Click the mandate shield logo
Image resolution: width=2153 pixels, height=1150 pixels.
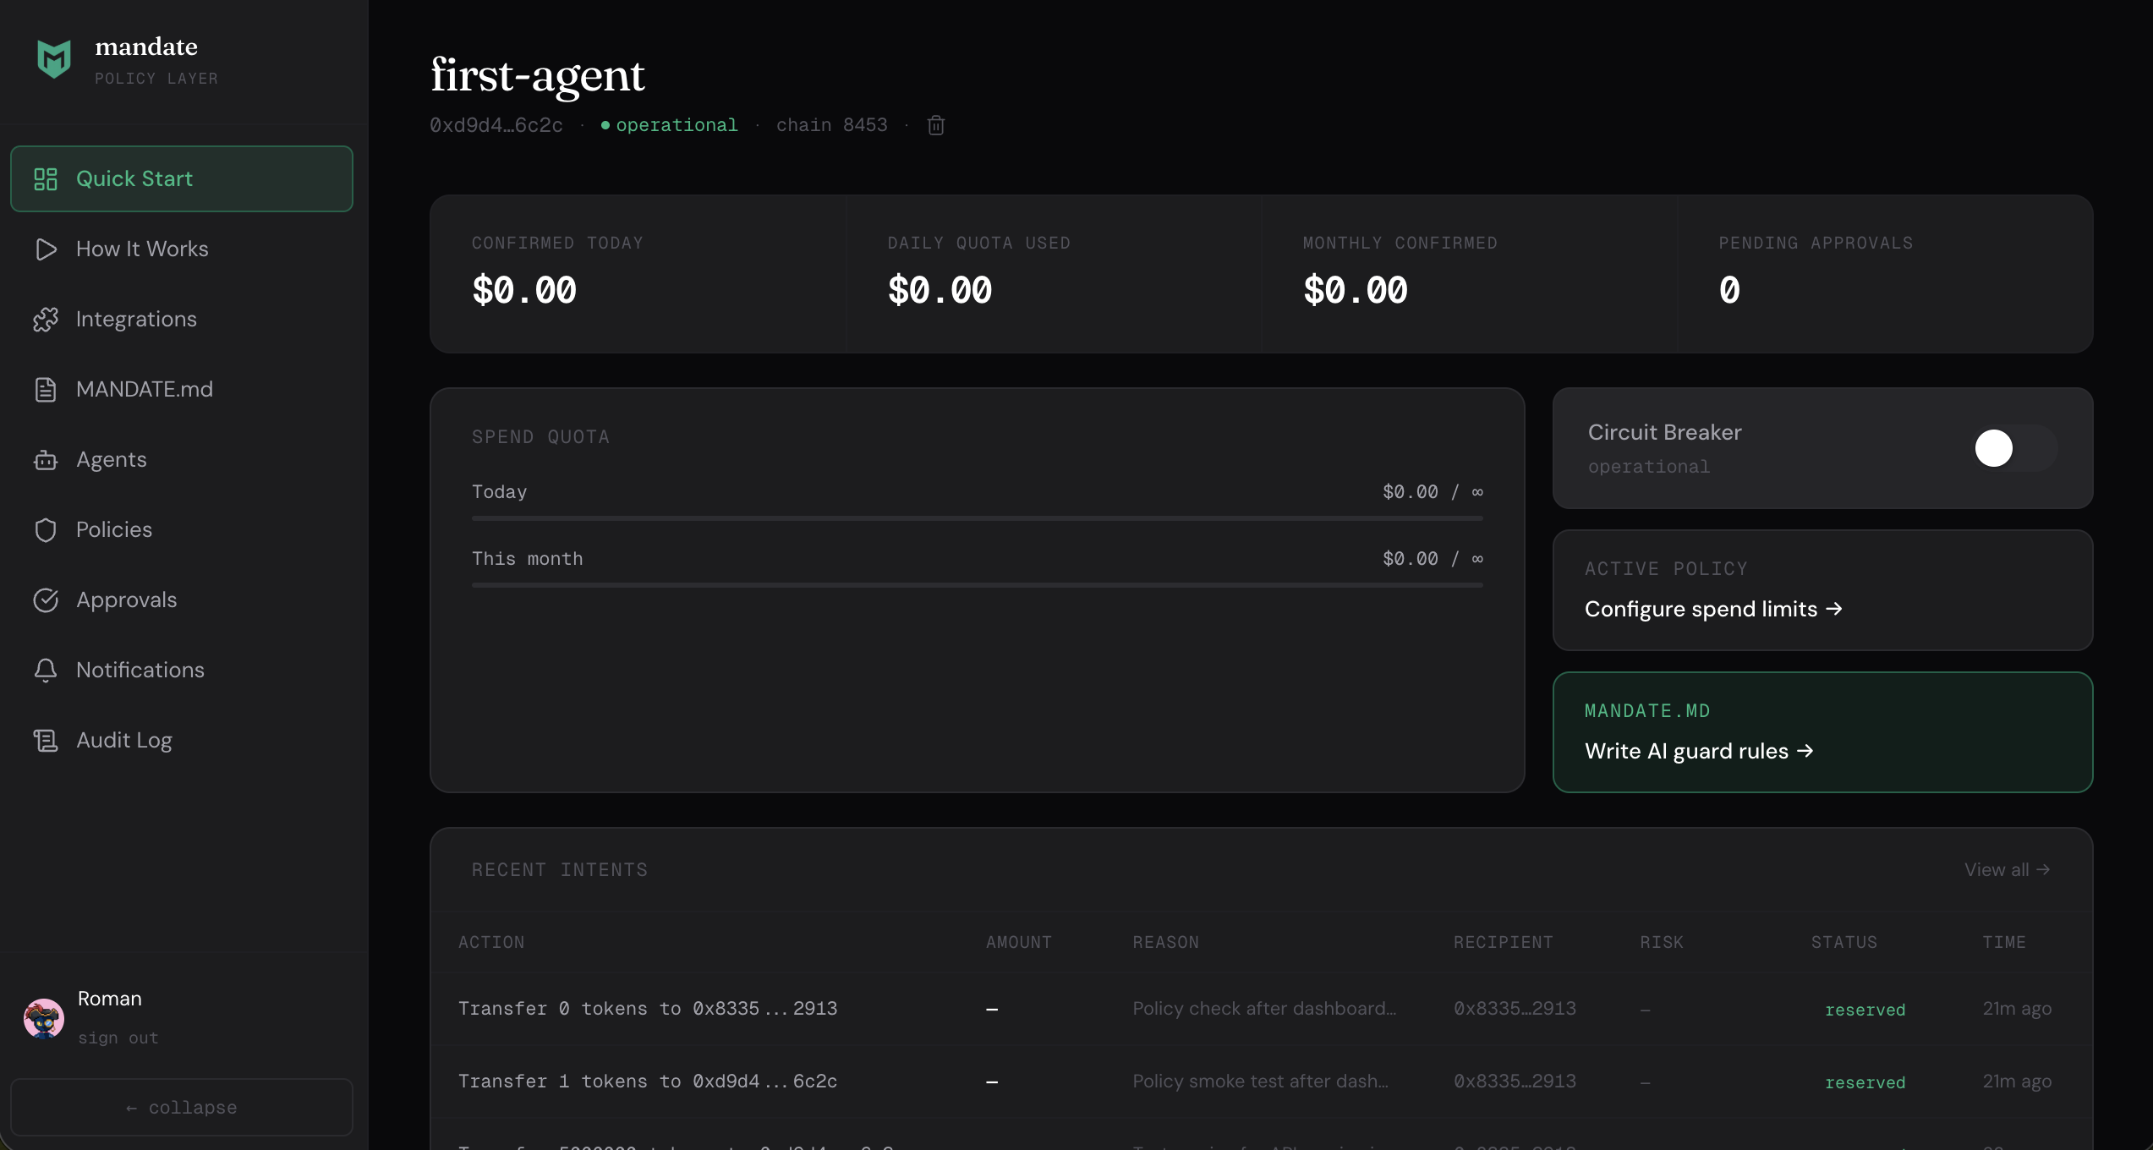coord(52,58)
